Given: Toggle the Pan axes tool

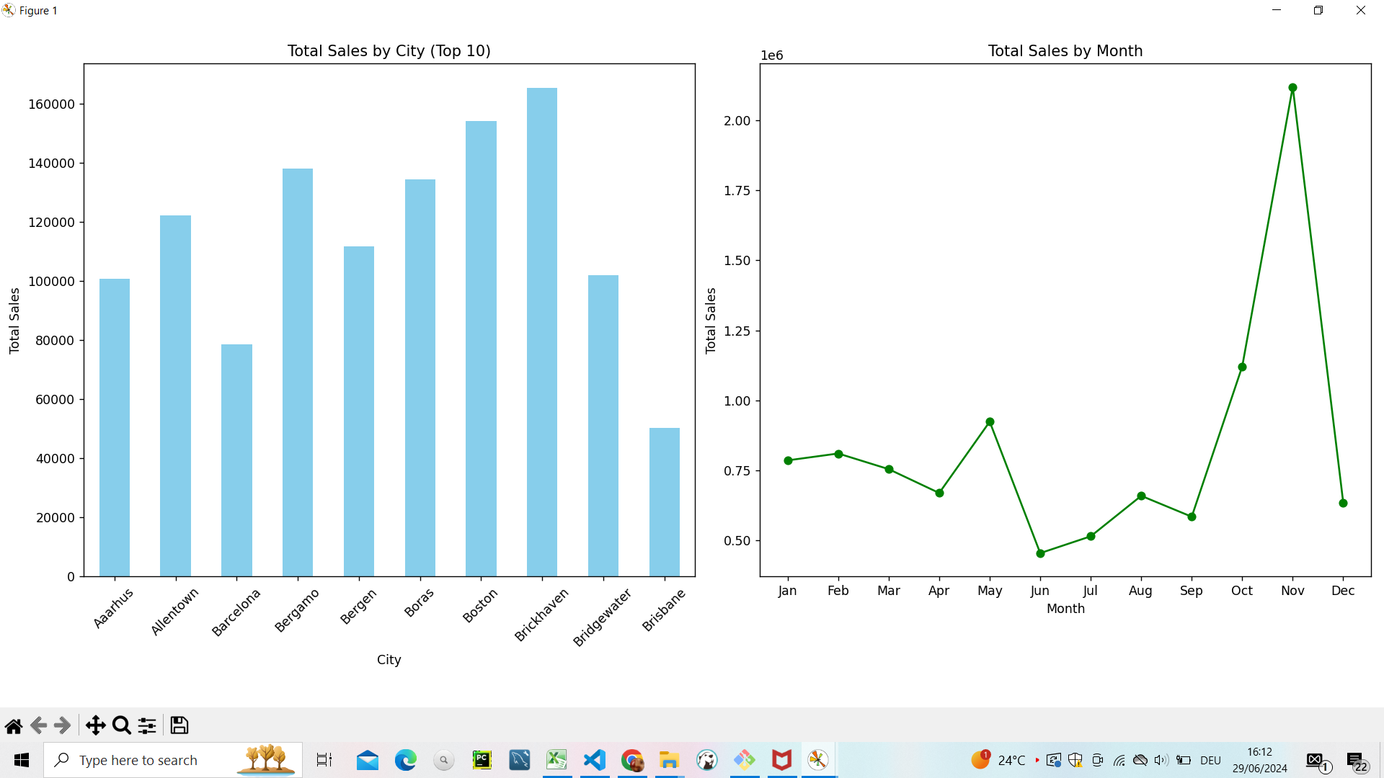Looking at the screenshot, I should [x=95, y=725].
